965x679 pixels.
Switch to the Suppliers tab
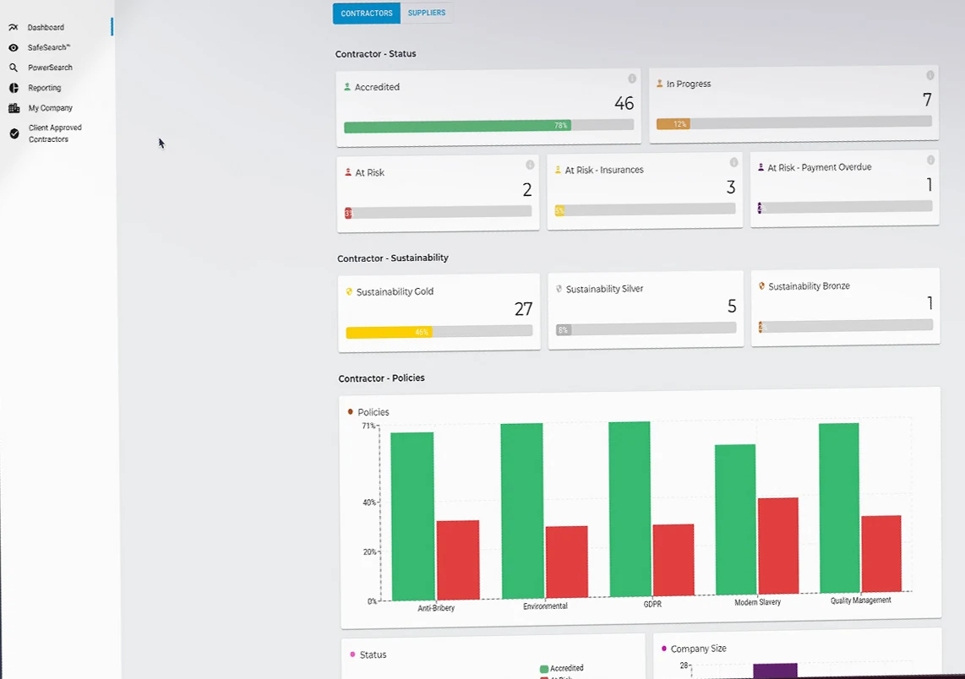427,13
